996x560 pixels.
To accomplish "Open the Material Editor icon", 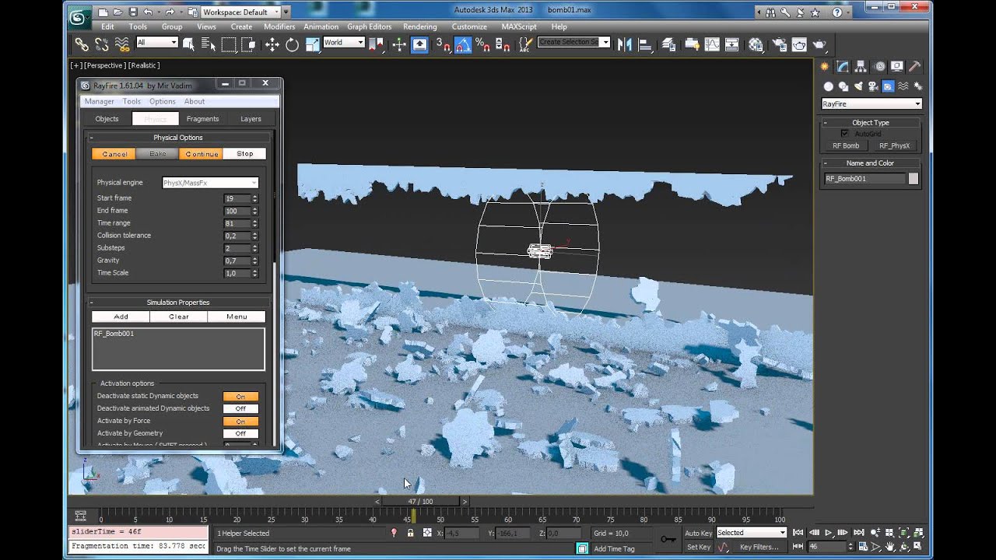I will [x=756, y=44].
